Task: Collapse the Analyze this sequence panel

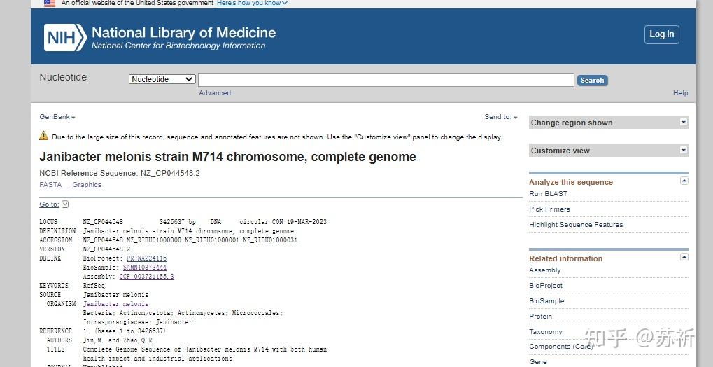Action: click(684, 181)
